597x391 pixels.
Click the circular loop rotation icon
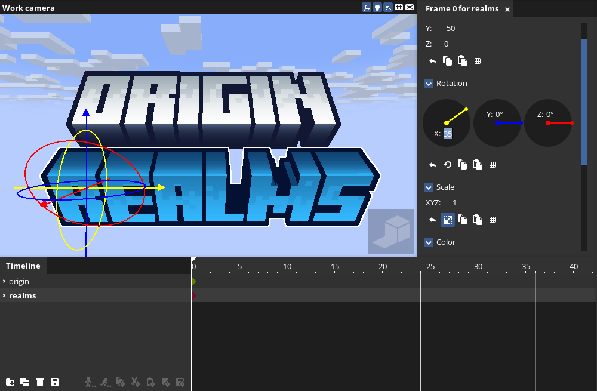pyautogui.click(x=447, y=165)
